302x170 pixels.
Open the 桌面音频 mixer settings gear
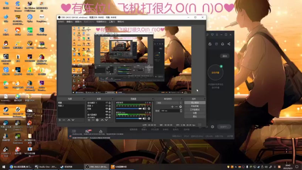(x=149, y=109)
